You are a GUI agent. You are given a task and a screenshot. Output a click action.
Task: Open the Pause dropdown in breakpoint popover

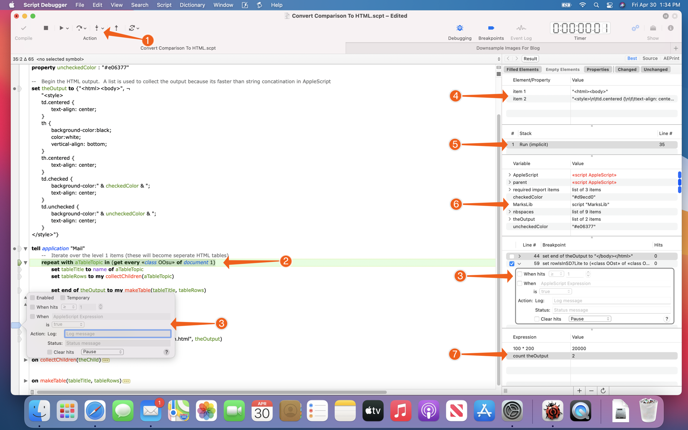pos(102,352)
